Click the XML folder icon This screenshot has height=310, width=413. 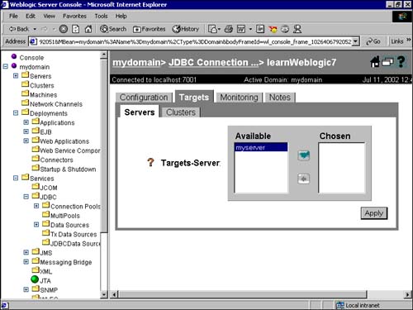(x=36, y=270)
